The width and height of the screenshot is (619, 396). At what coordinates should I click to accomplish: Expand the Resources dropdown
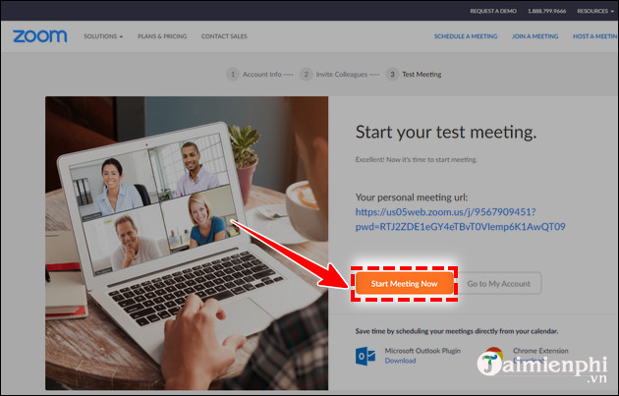pos(595,11)
